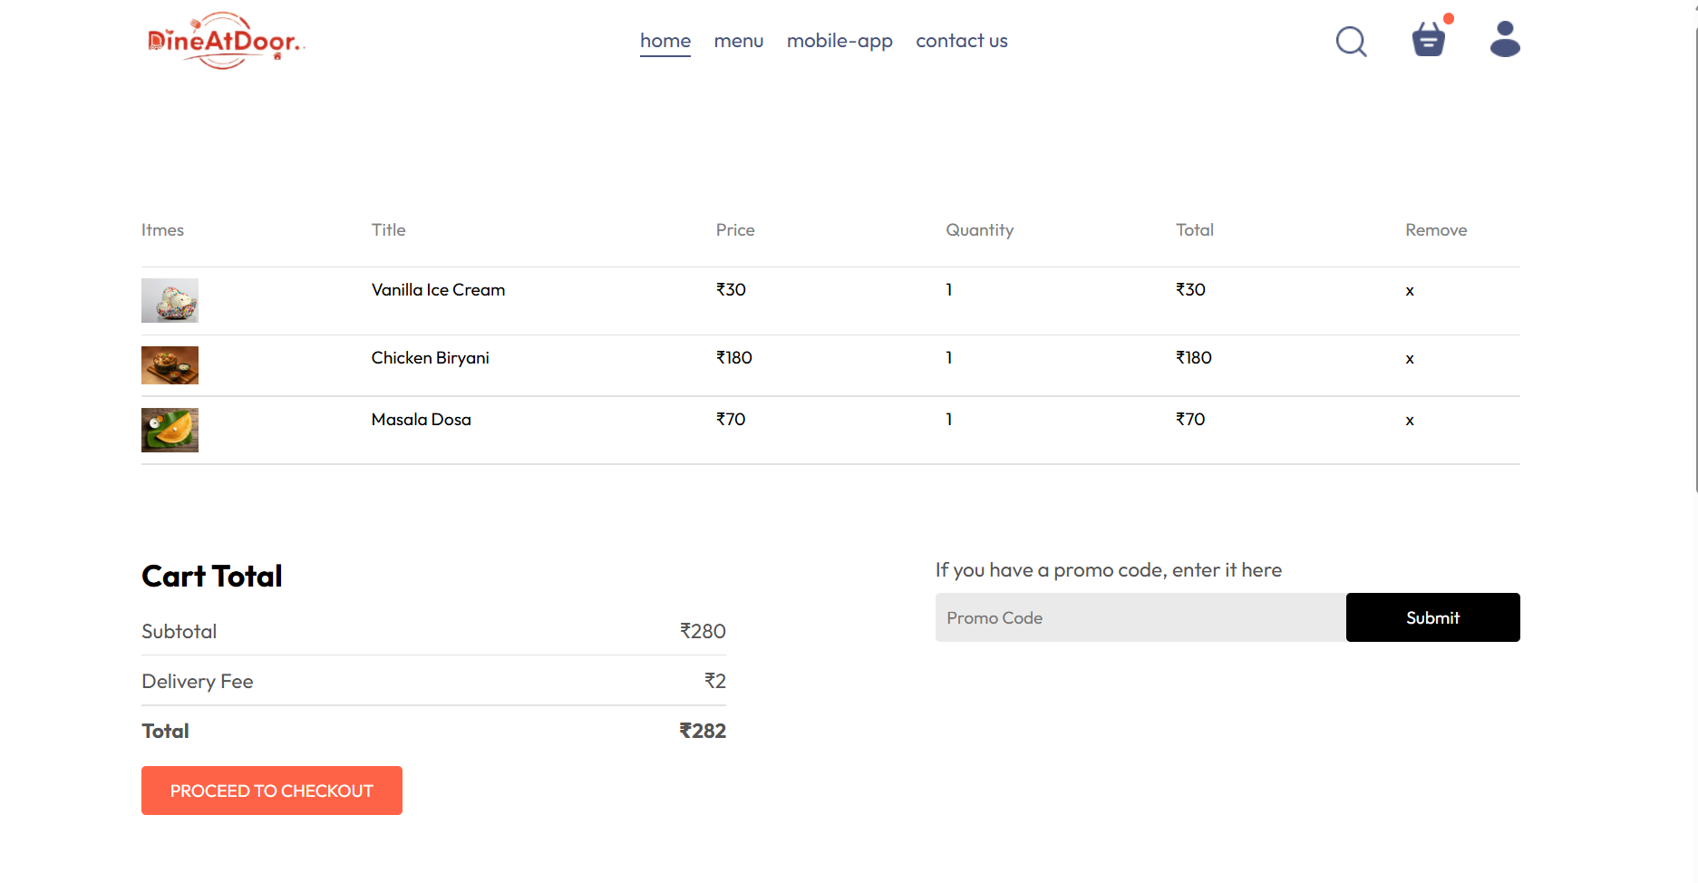Open the search magnifier icon

click(1351, 41)
